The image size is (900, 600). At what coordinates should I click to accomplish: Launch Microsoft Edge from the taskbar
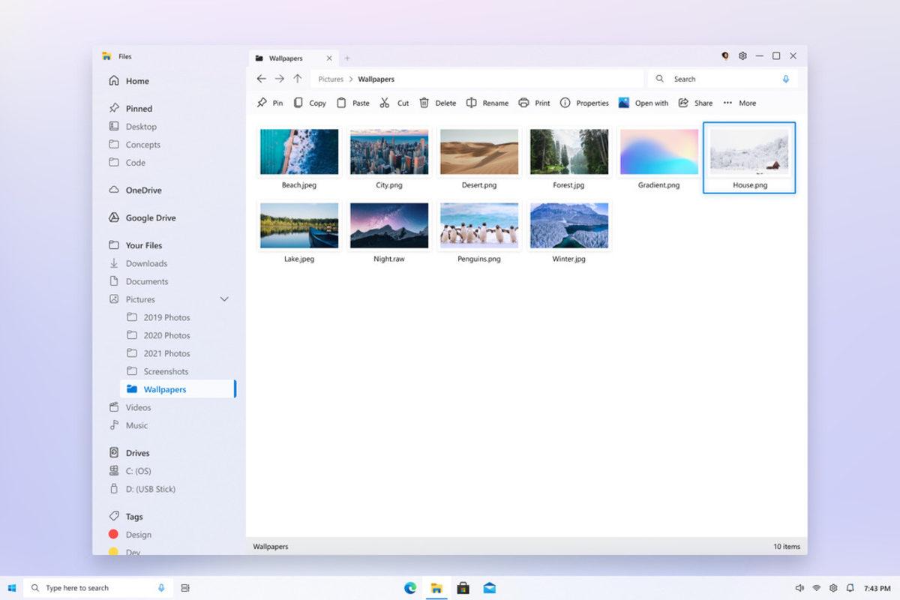point(409,588)
